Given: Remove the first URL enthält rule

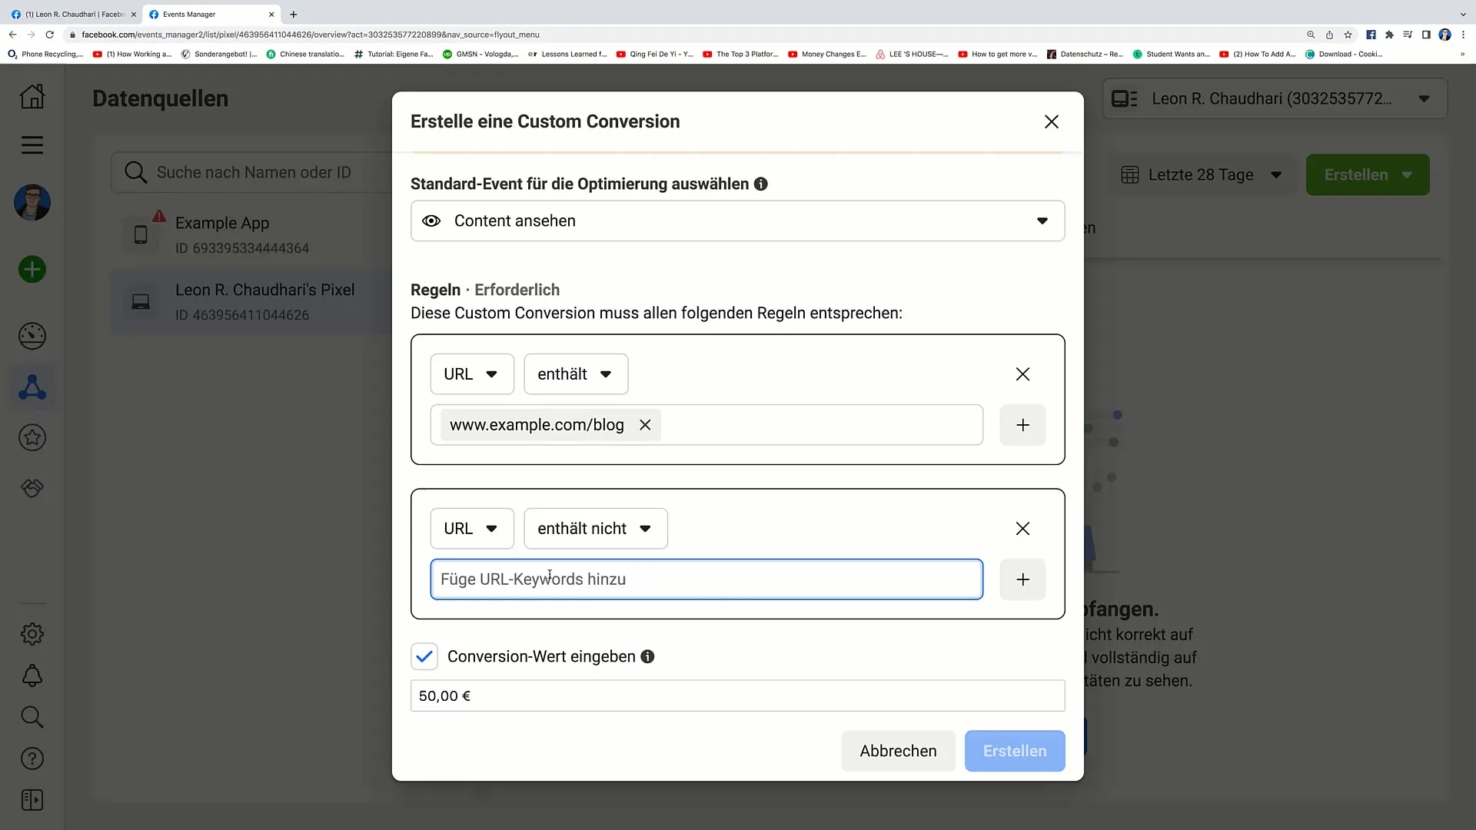Looking at the screenshot, I should [1022, 374].
